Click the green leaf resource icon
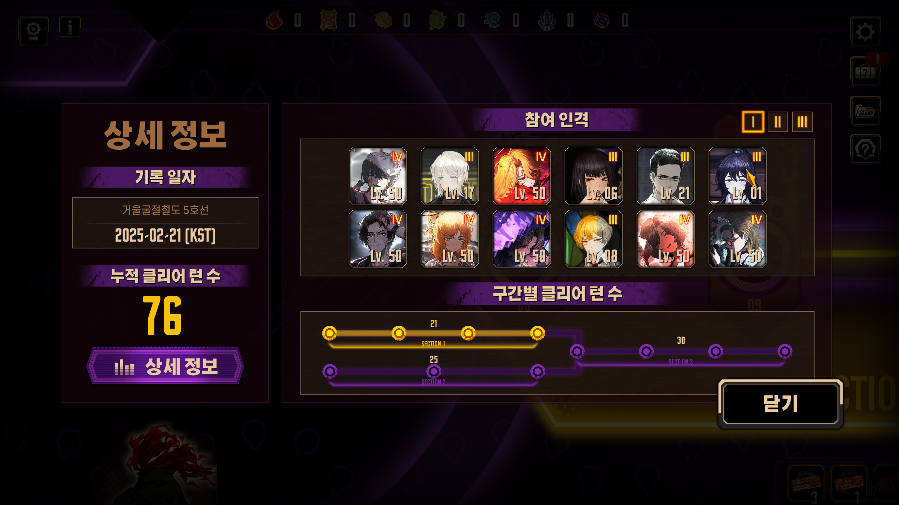This screenshot has height=505, width=899. tap(437, 20)
